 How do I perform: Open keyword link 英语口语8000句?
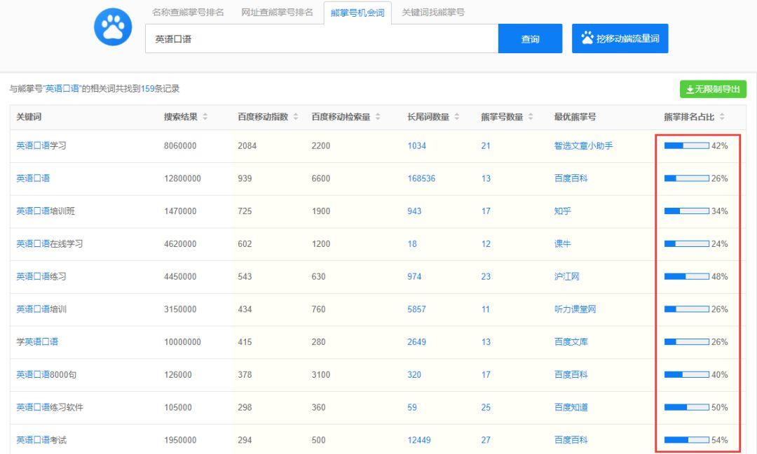coord(46,374)
